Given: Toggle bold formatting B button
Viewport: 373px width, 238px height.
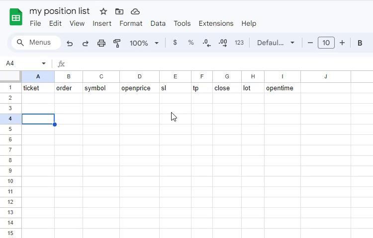Looking at the screenshot, I should click(x=360, y=43).
